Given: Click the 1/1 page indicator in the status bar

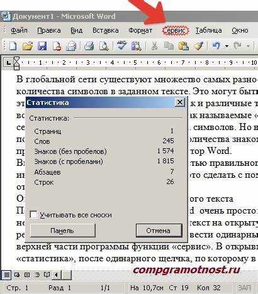Looking at the screenshot, I should (105, 288).
